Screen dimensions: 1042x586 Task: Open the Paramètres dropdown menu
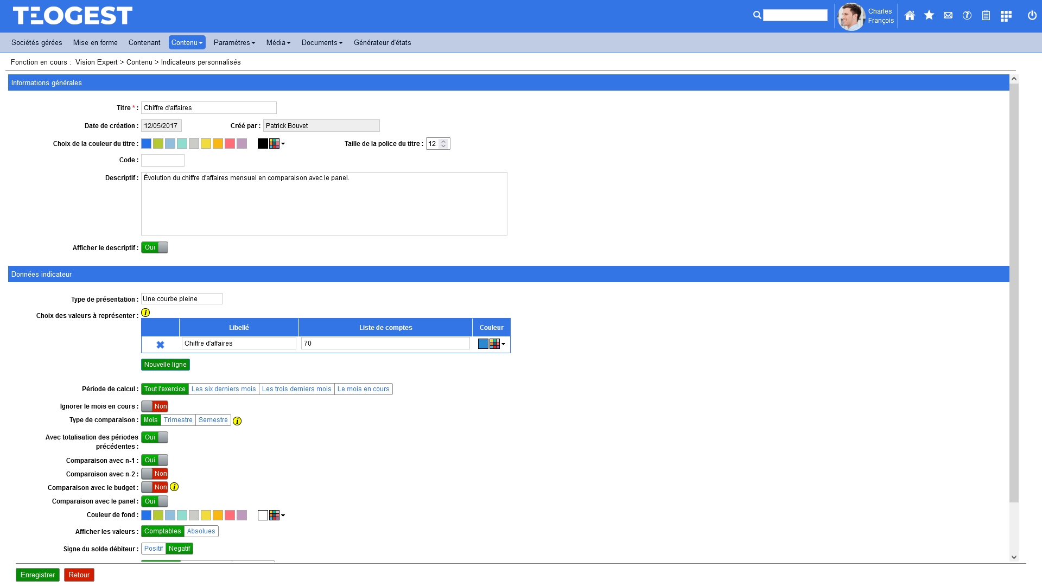point(234,43)
